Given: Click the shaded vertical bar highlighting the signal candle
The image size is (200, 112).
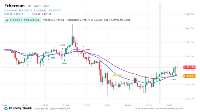Looking at the screenshot, I should [x=160, y=53].
